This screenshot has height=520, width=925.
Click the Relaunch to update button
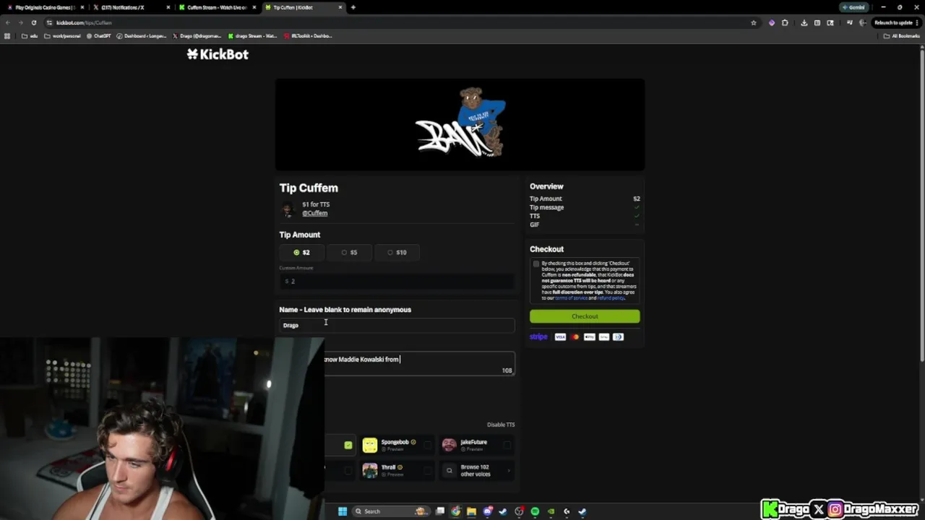[x=893, y=22]
